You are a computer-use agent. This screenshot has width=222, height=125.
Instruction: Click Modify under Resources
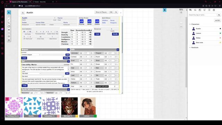tap(115, 34)
